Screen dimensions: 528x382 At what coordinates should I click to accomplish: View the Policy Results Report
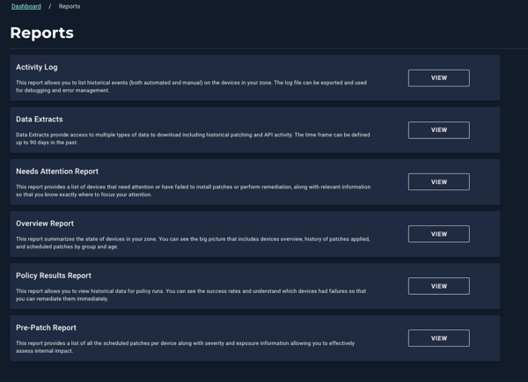tap(439, 286)
